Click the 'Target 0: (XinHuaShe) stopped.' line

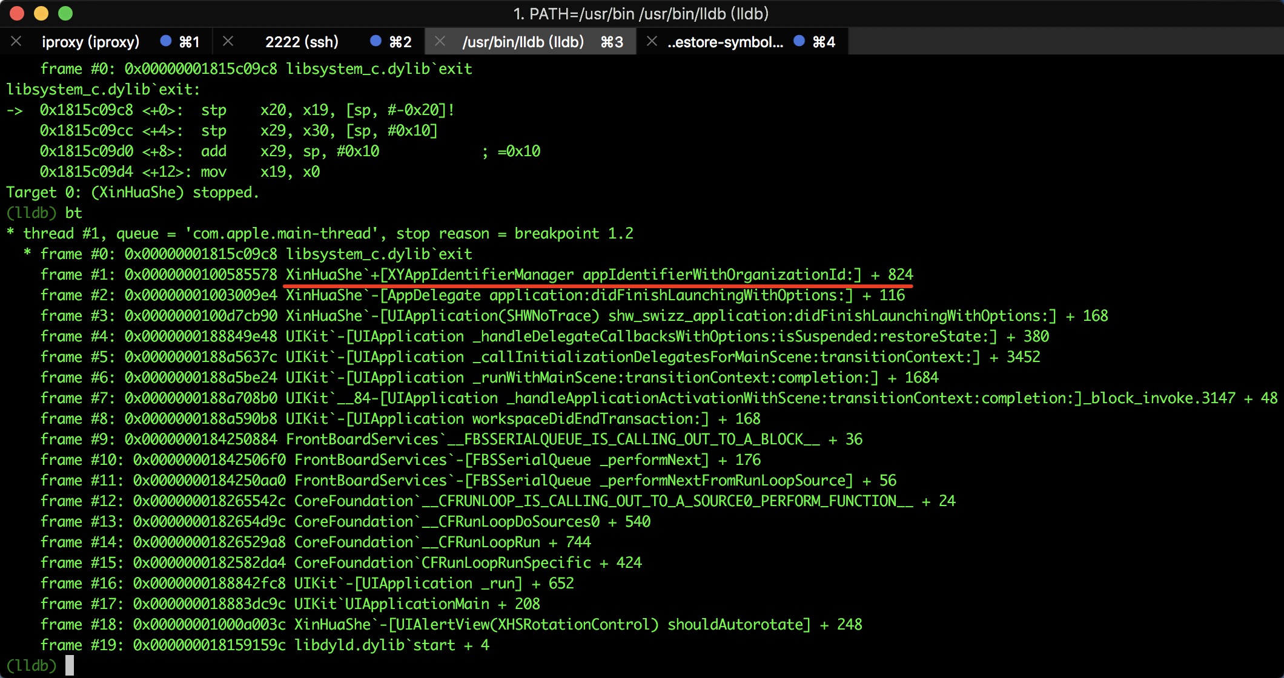[x=133, y=193]
